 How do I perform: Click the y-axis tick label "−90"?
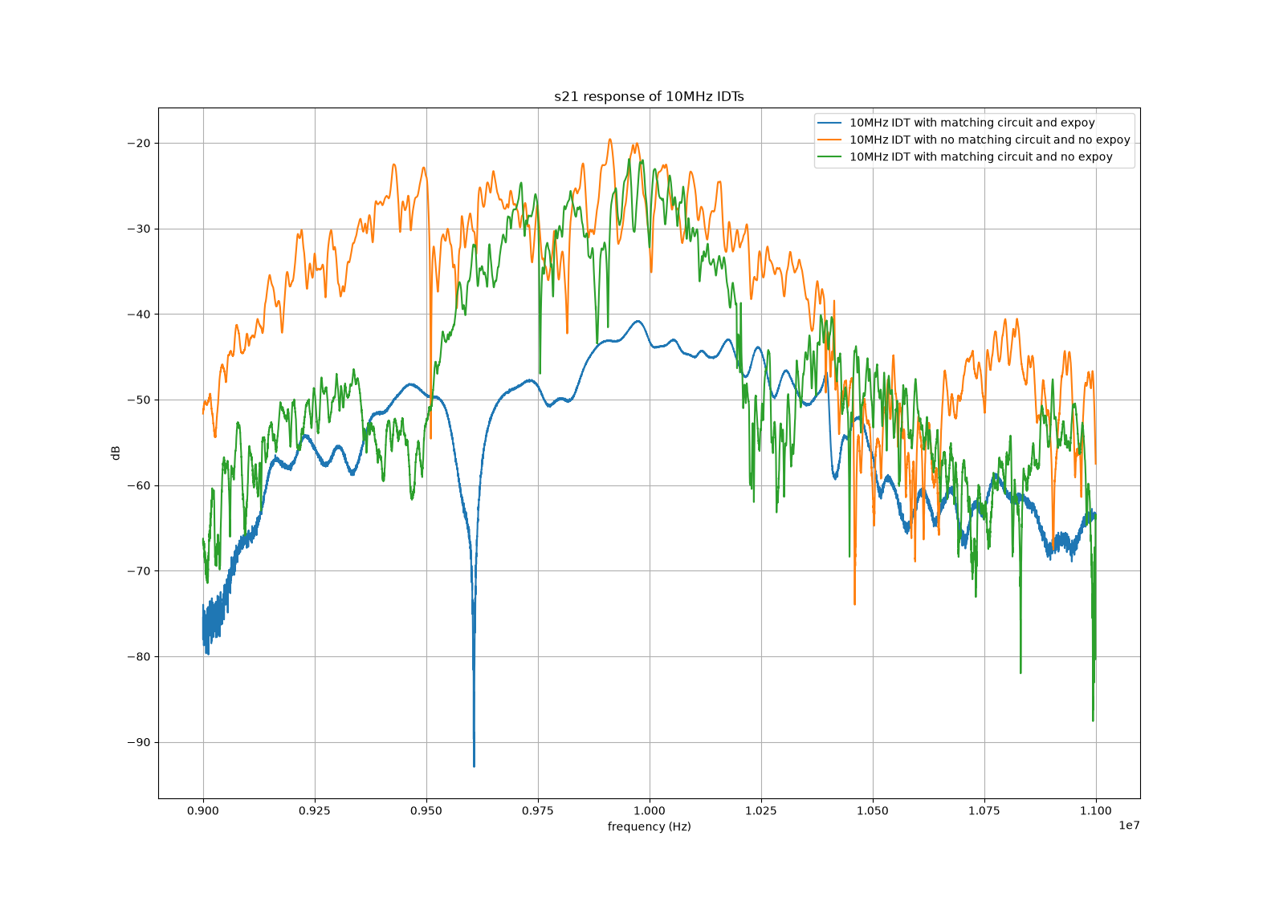(138, 742)
